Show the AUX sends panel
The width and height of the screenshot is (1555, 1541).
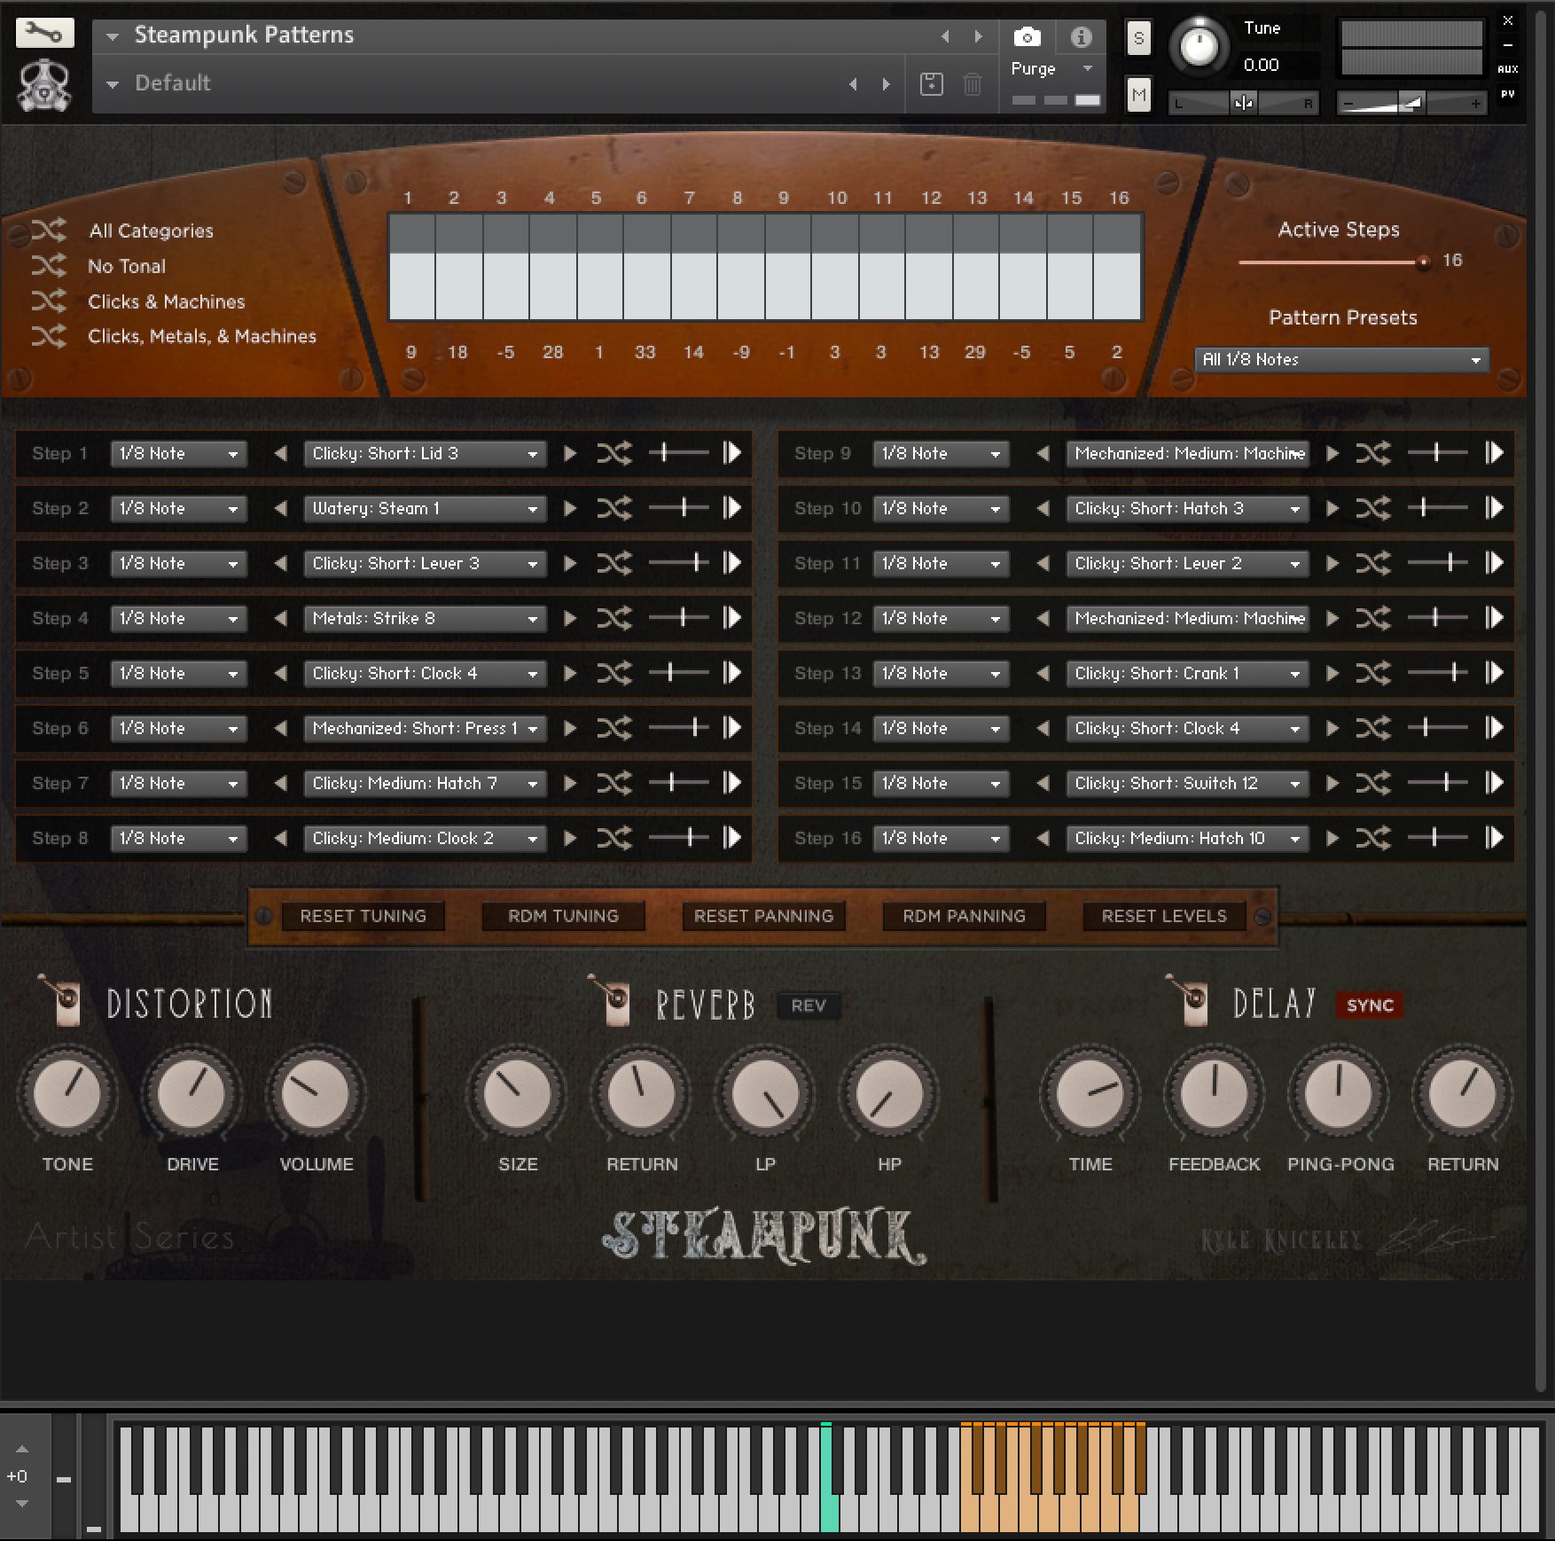pos(1508,68)
